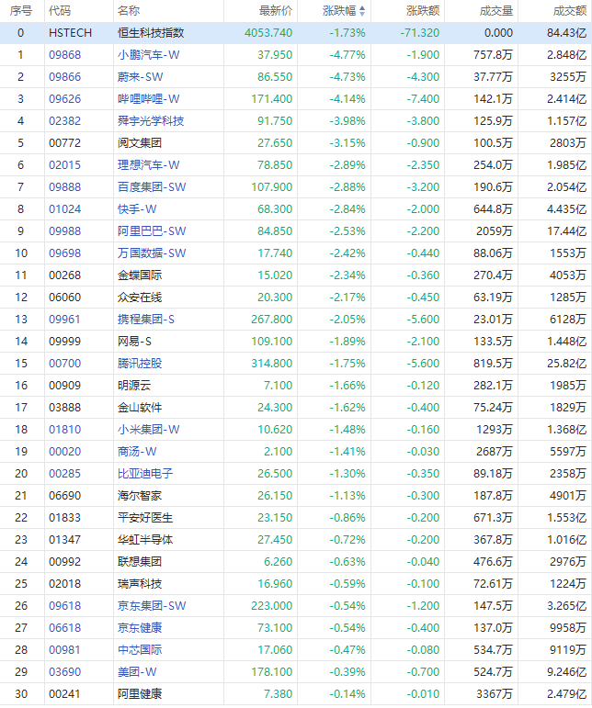Sort by the 成交额 column header
The width and height of the screenshot is (592, 708).
point(569,11)
